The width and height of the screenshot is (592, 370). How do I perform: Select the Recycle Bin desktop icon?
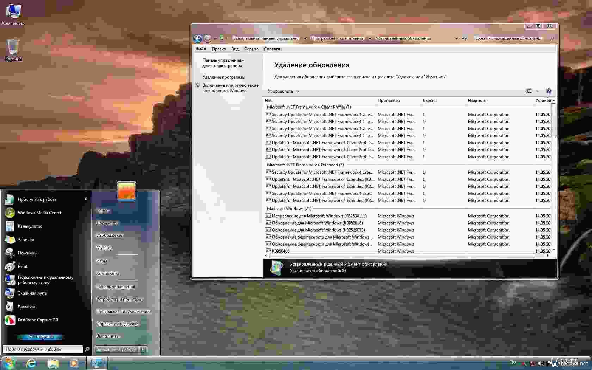click(13, 50)
